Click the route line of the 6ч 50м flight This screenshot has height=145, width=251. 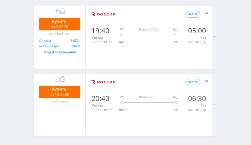coord(149,35)
